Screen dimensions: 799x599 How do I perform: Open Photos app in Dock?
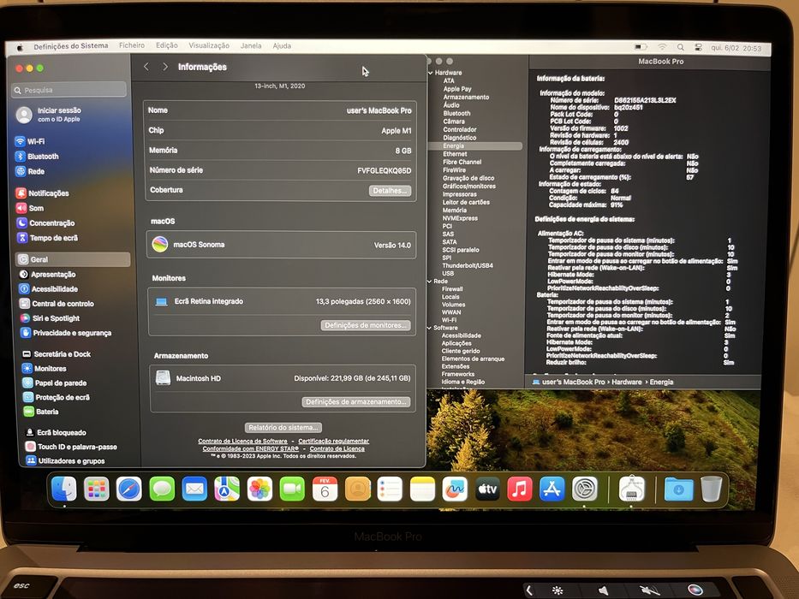tap(259, 489)
